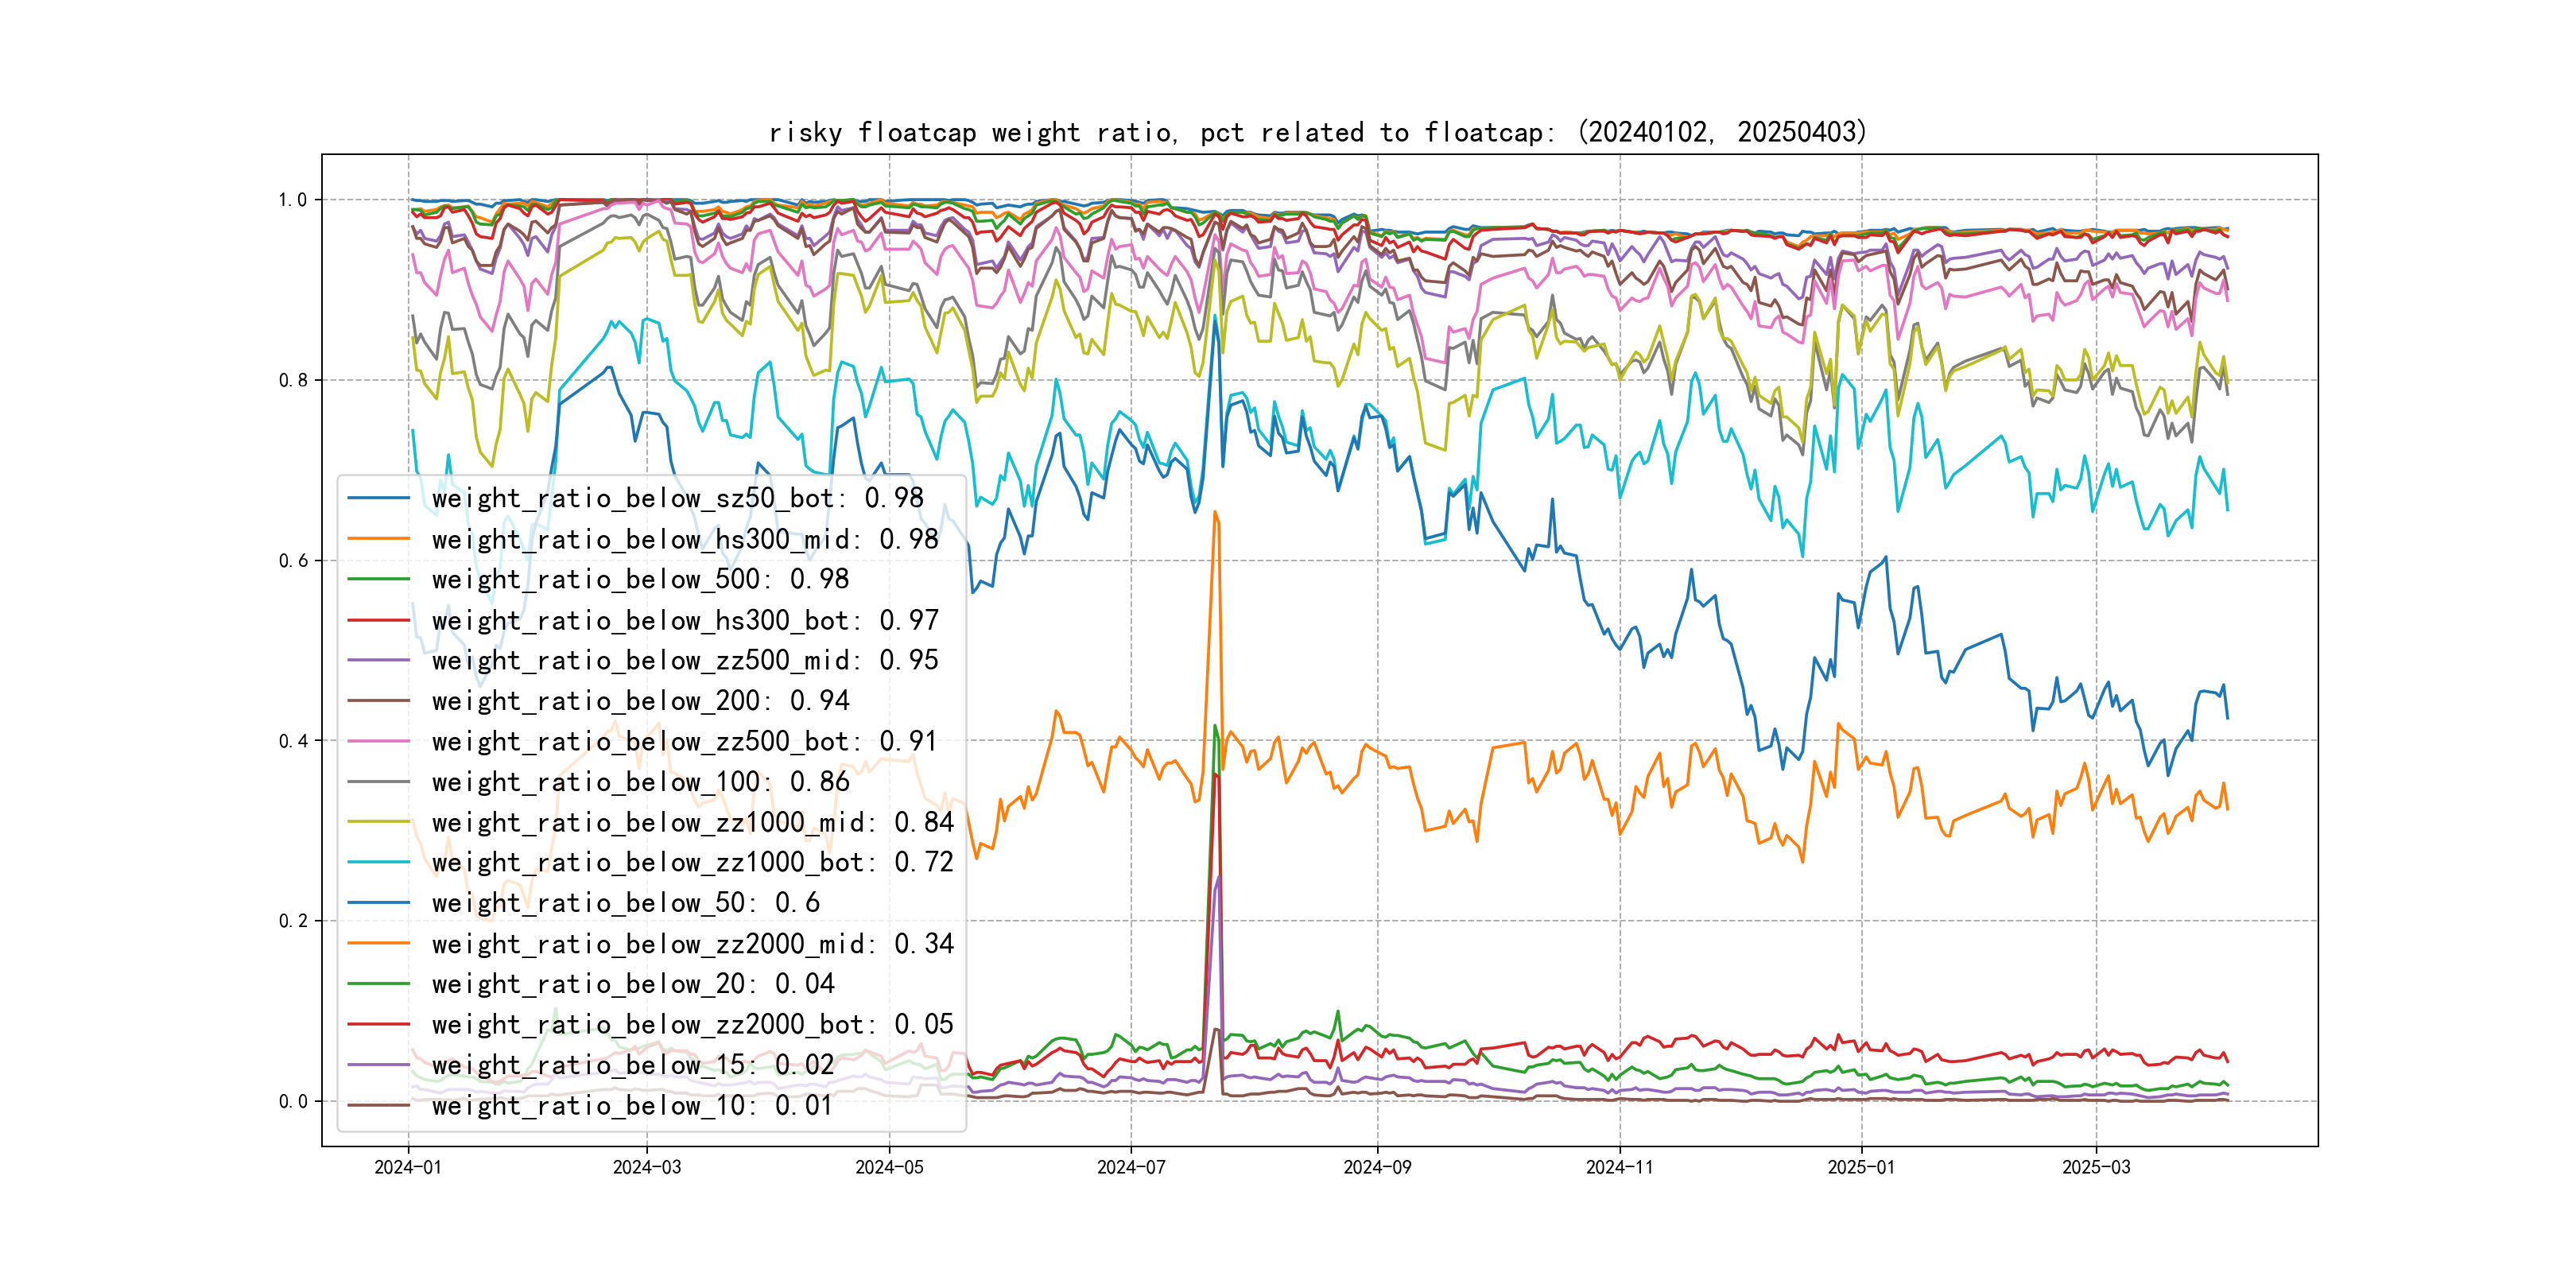Viewport: 2576px width, 1288px height.
Task: Click the 0.0 y-axis tick label
Action: [x=292, y=1101]
